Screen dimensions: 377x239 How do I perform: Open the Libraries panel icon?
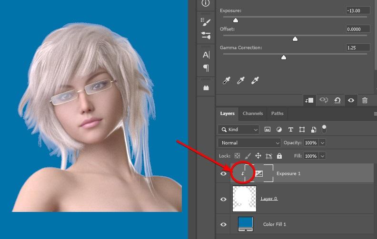(x=206, y=88)
